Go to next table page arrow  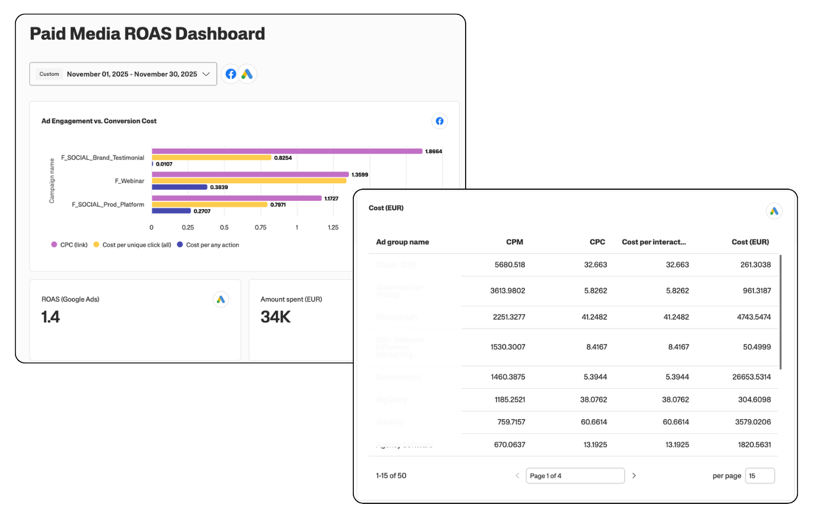pyautogui.click(x=634, y=476)
